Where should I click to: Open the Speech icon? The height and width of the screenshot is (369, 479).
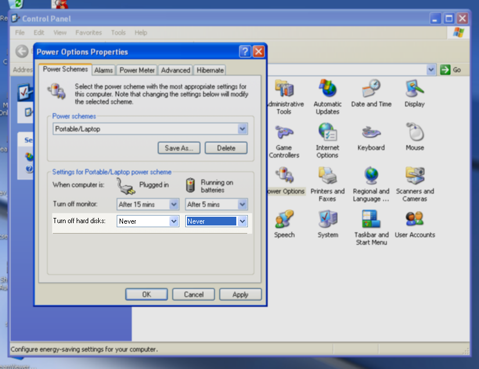(x=284, y=224)
